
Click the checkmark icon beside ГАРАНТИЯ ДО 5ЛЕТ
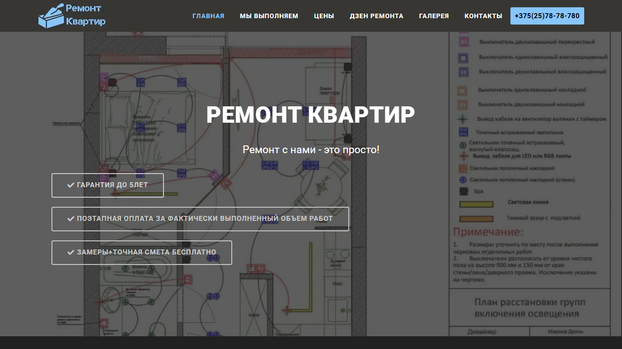pos(71,185)
